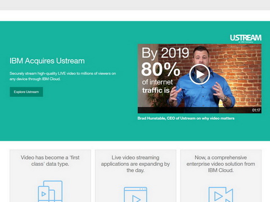Click the IBM Acquires Ustream heading

pyautogui.click(x=47, y=61)
